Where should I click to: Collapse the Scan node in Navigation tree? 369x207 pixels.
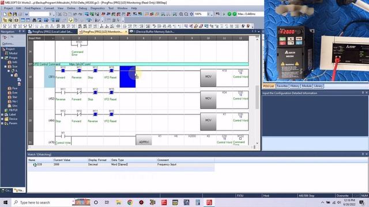tap(5, 67)
